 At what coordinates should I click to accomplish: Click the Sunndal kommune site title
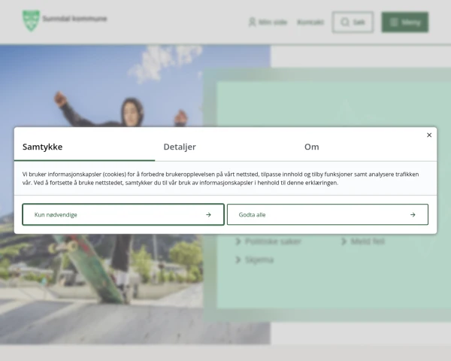click(x=74, y=19)
